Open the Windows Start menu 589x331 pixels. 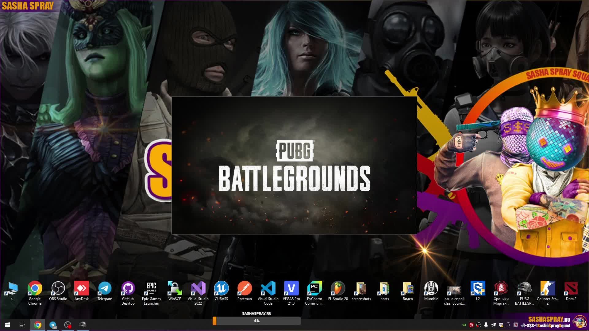click(7, 325)
